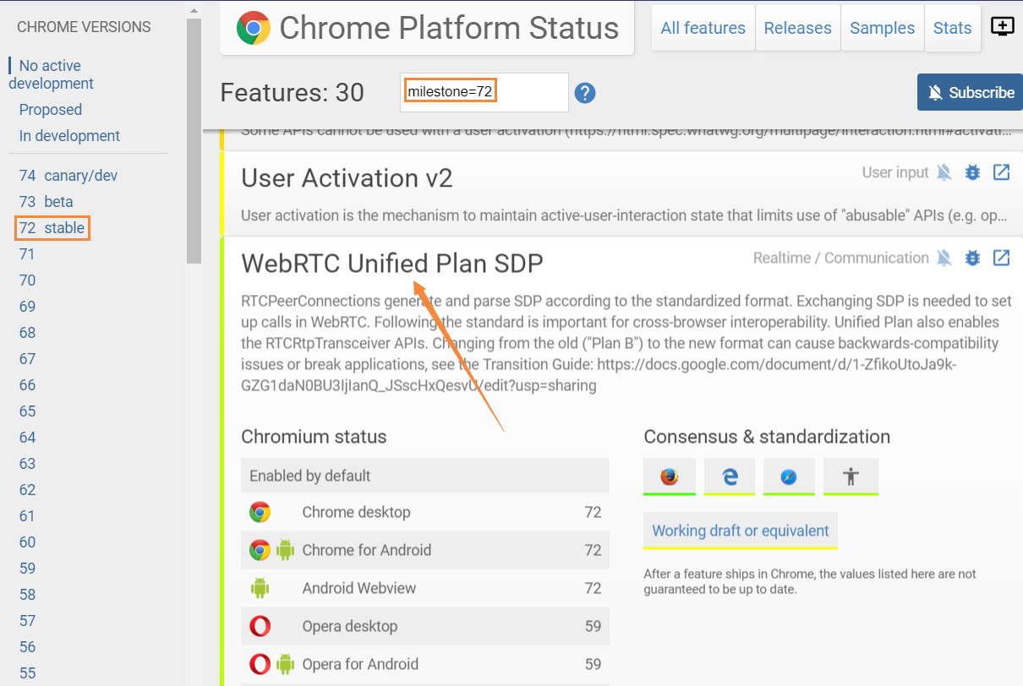This screenshot has height=686, width=1023.
Task: Switch to the Releases tab
Action: [797, 27]
